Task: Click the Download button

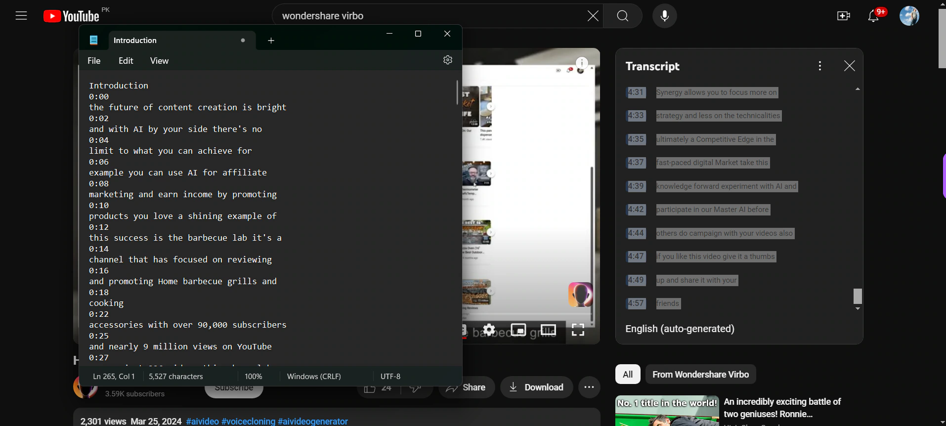Action: click(x=536, y=387)
